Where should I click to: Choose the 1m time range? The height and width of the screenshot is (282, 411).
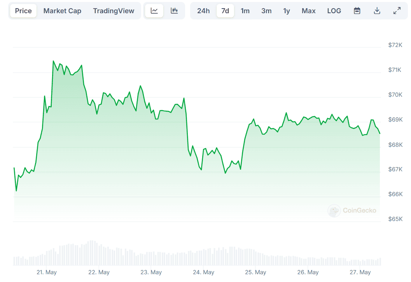point(245,11)
